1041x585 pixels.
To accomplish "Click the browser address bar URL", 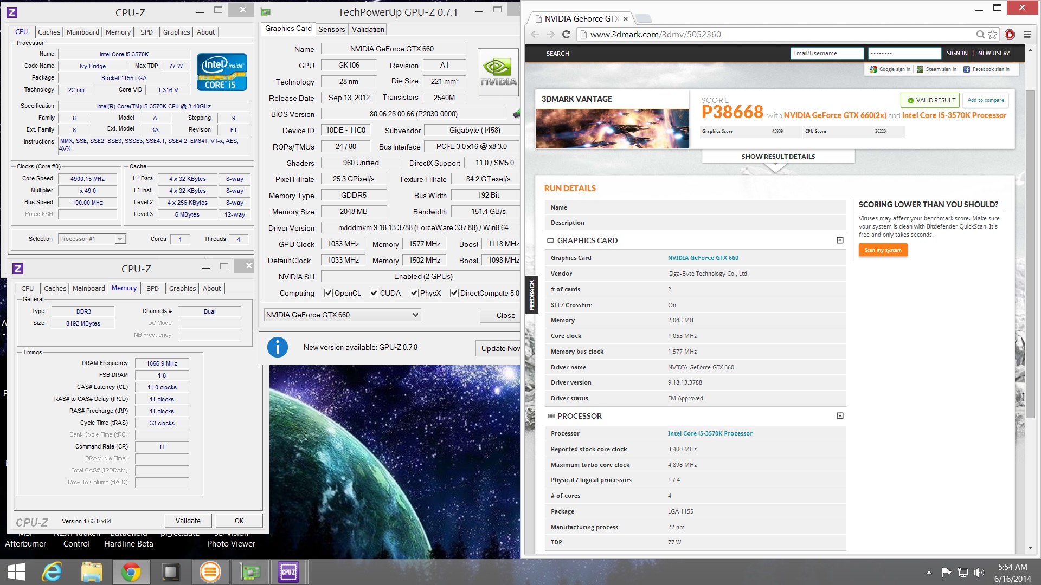I will 656,34.
